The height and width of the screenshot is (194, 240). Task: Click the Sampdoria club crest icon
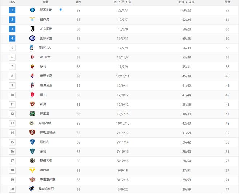click(32, 189)
